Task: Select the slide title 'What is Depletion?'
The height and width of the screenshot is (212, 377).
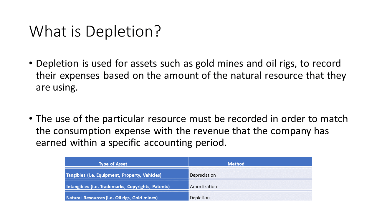Action: pos(95,31)
